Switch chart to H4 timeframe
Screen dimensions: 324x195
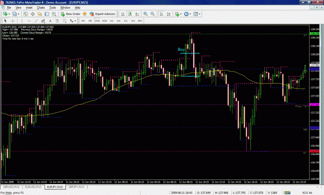[x=119, y=21]
